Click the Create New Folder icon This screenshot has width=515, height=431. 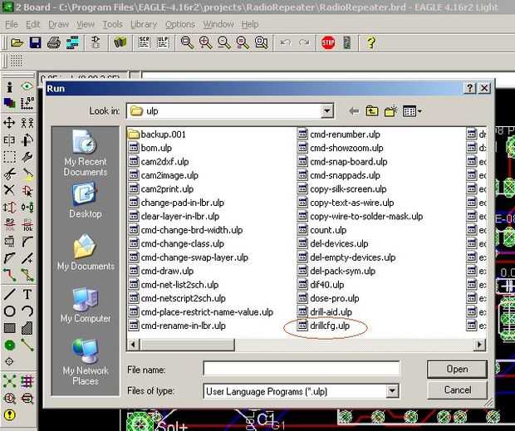[x=391, y=111]
